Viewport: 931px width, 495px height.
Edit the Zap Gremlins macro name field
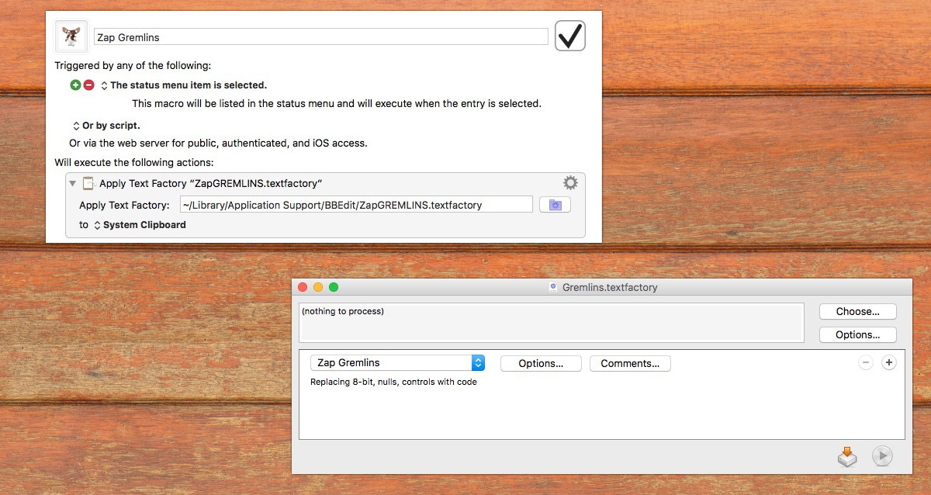click(320, 36)
